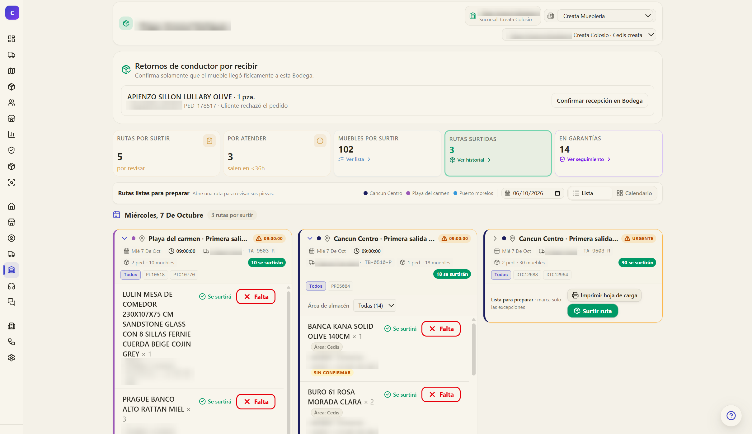
Task: Open the map icon in sidebar
Action: [12, 71]
